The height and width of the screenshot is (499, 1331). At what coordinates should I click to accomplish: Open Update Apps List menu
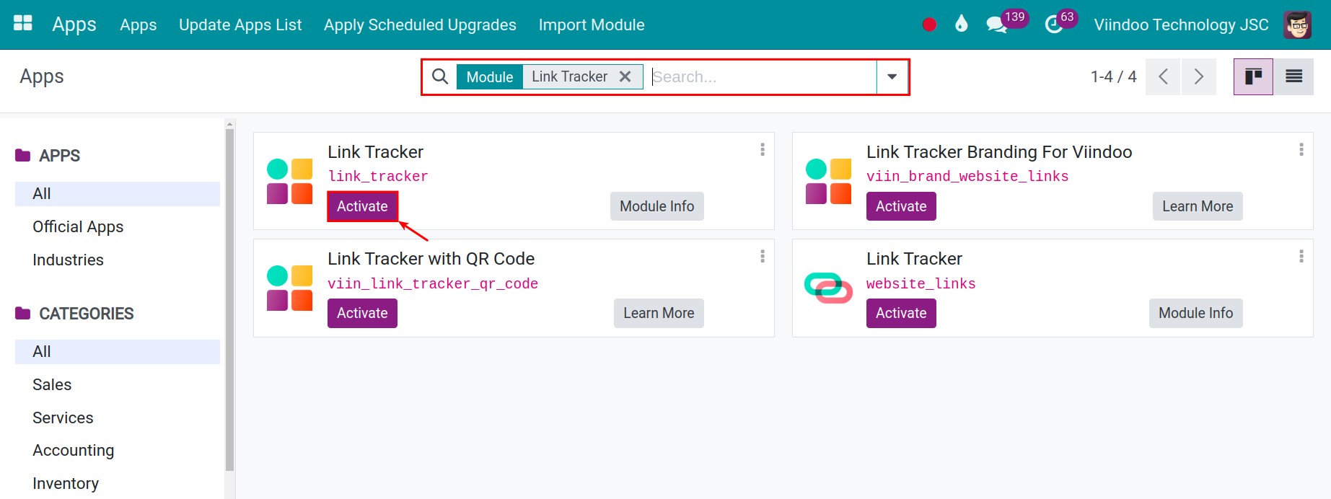click(240, 25)
